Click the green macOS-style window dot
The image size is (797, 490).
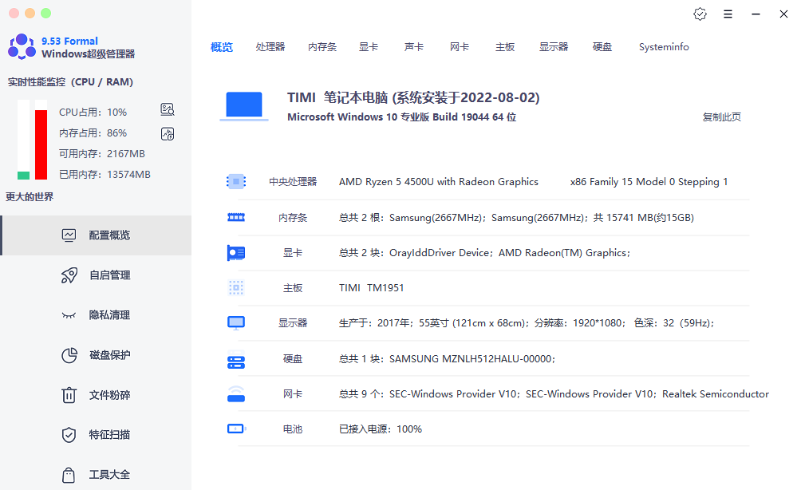tap(45, 14)
